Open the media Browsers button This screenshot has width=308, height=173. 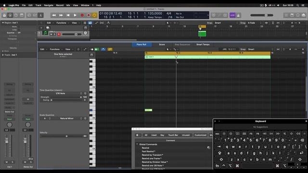coord(304,15)
